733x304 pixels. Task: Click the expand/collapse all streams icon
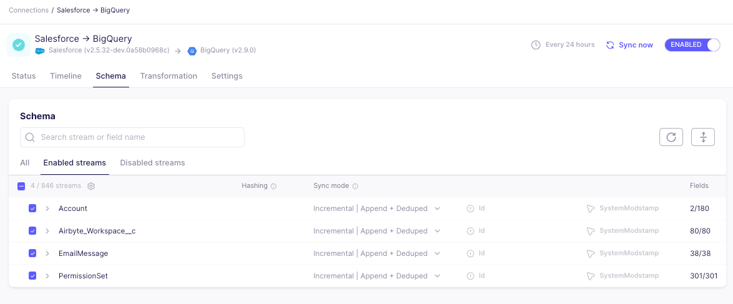coord(703,137)
